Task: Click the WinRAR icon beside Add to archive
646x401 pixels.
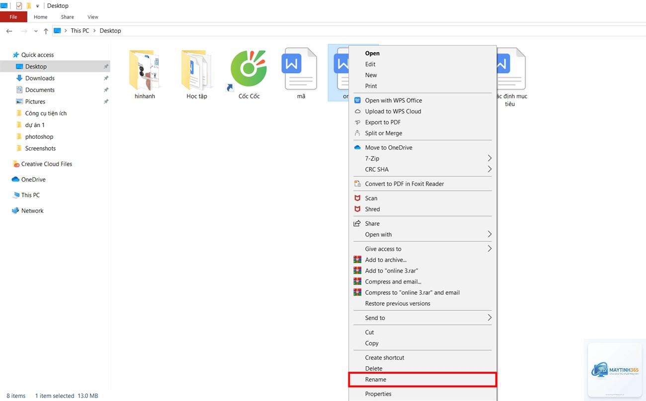Action: point(357,260)
